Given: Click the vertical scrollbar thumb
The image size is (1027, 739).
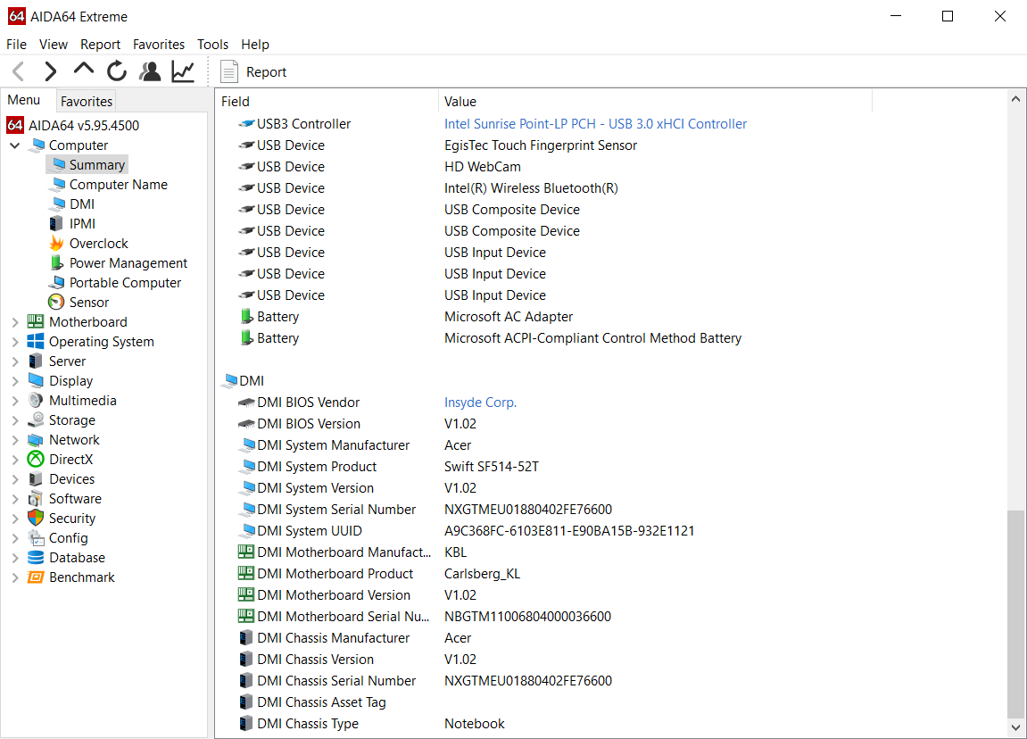Looking at the screenshot, I should pyautogui.click(x=1015, y=613).
